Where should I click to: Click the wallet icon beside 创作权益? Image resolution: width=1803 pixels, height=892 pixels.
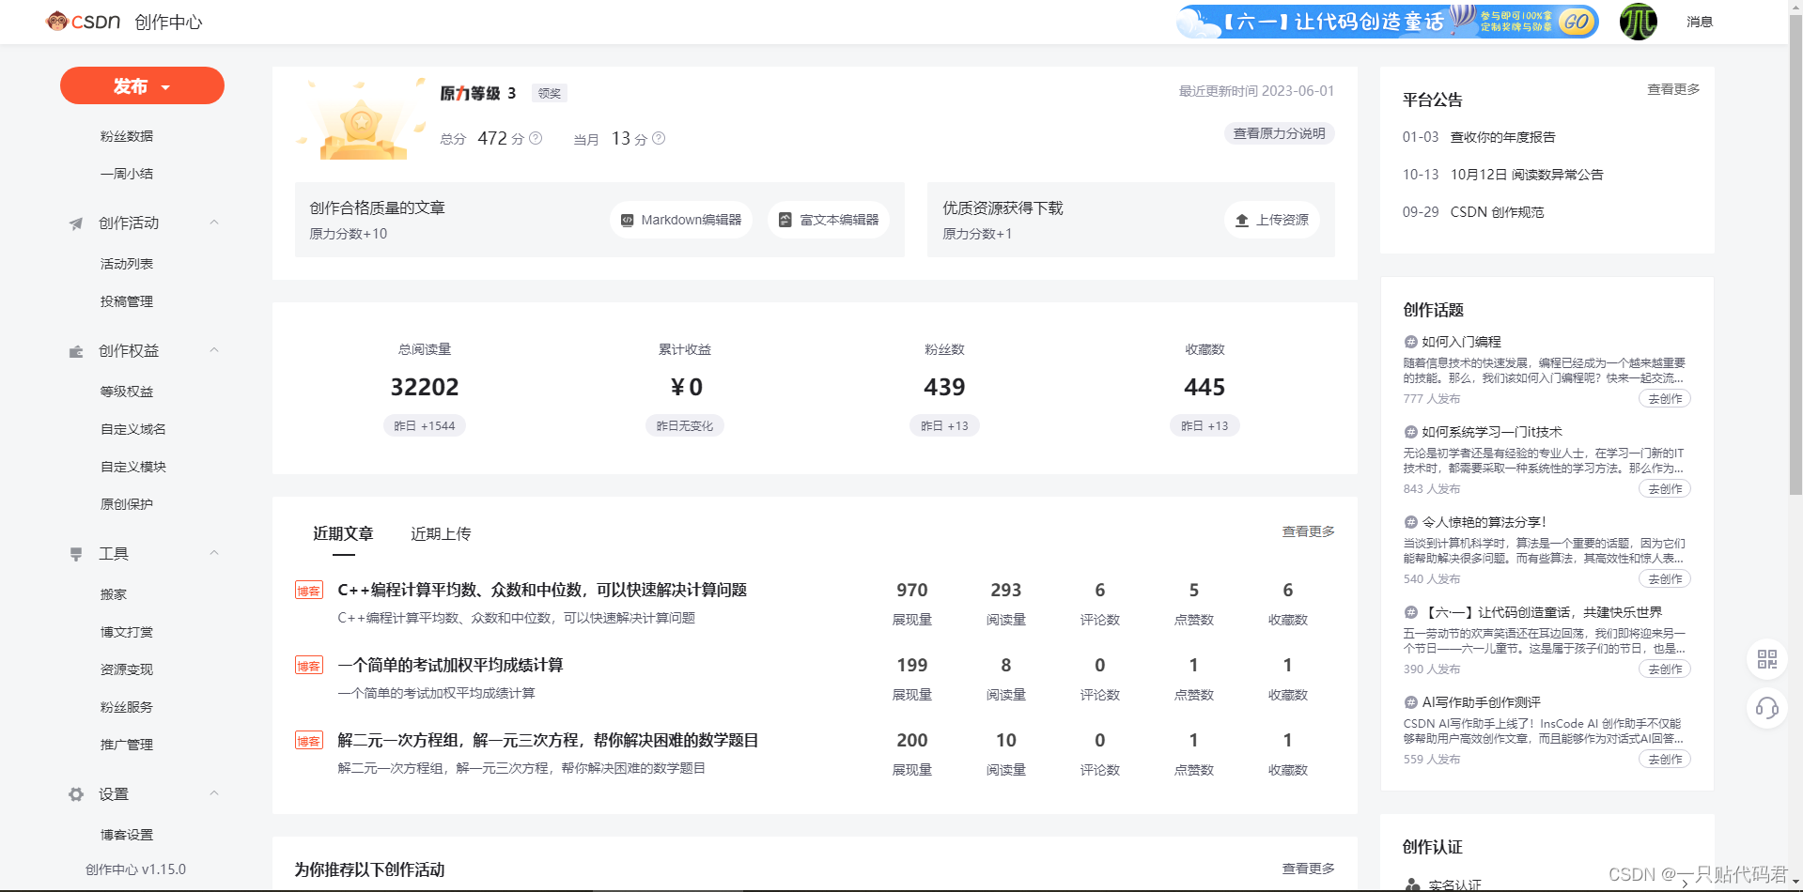click(76, 351)
